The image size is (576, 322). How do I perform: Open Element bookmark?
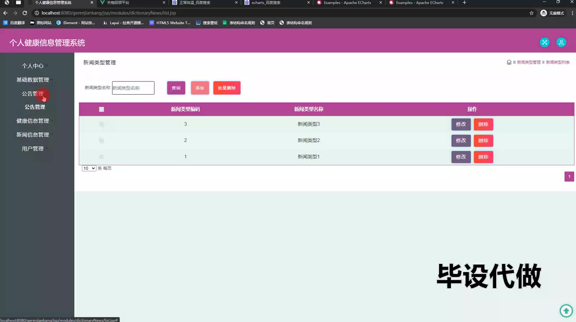pyautogui.click(x=76, y=23)
